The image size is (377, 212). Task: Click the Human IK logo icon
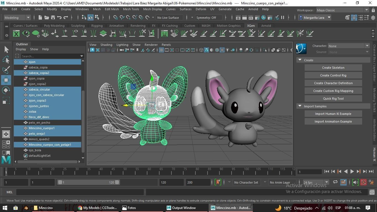pyautogui.click(x=301, y=49)
